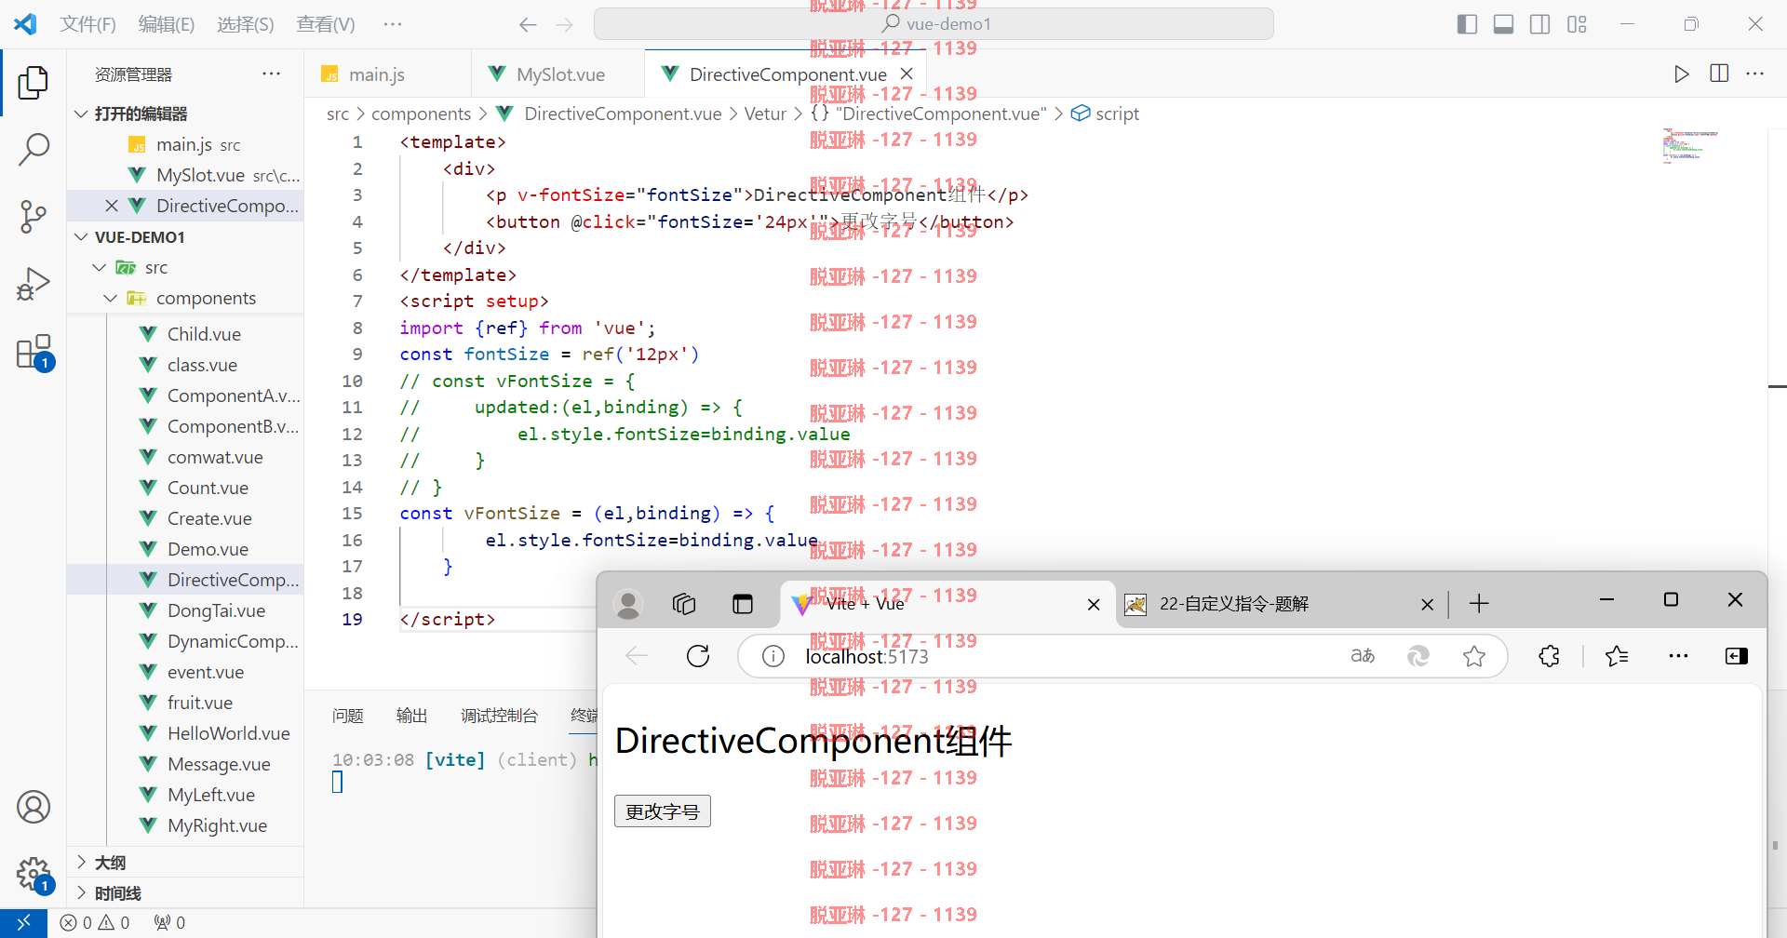Go back with the navigation arrow in title bar
This screenshot has width=1787, height=938.
point(528,25)
